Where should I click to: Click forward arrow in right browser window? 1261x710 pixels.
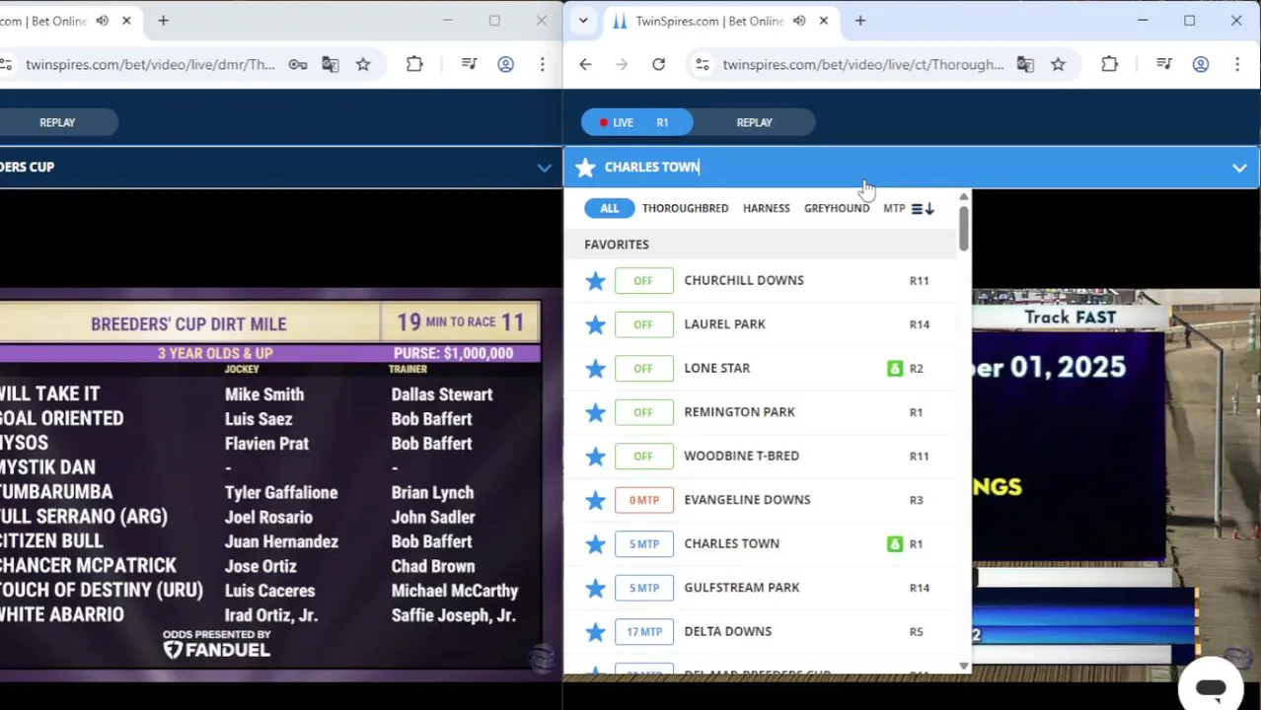point(622,65)
